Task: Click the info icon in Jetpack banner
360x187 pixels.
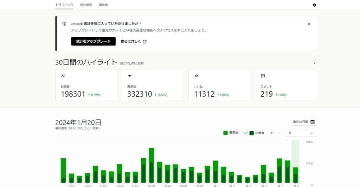Action: pyautogui.click(x=64, y=24)
